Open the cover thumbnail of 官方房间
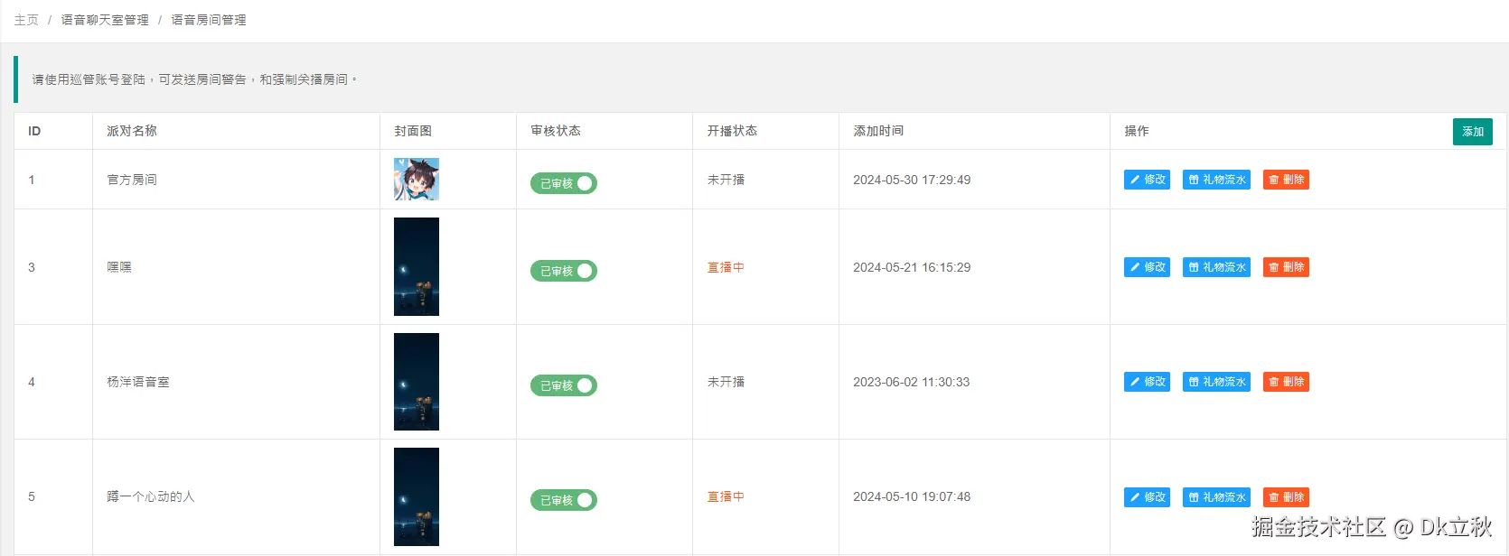The image size is (1509, 556). 417,179
